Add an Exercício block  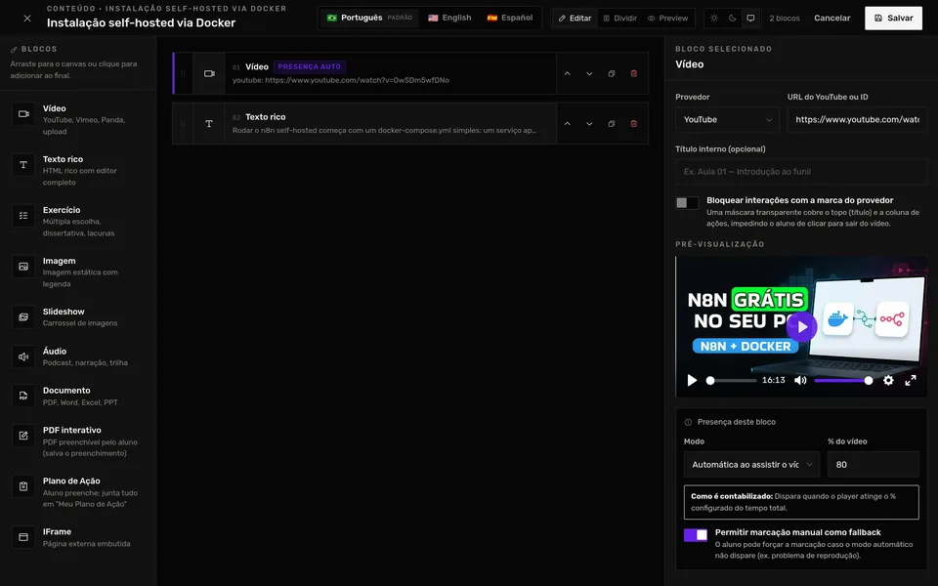click(x=78, y=222)
